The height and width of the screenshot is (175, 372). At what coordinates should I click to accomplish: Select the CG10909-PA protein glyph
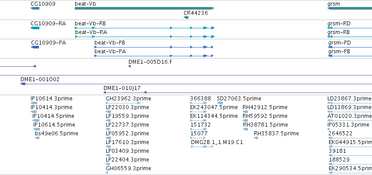point(35,47)
